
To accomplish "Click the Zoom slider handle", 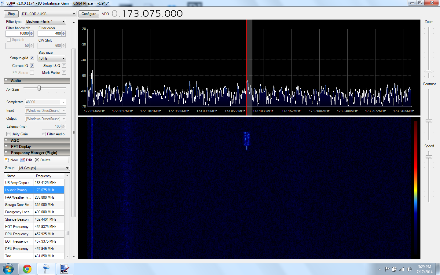I will click(429, 71).
